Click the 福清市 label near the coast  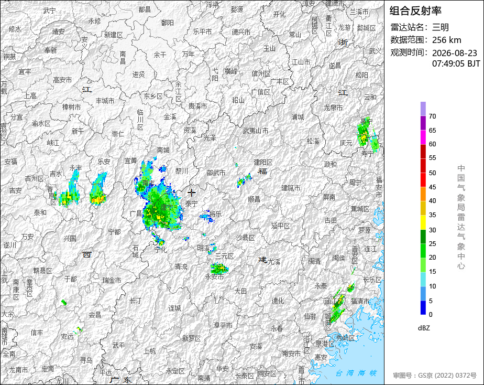(360, 301)
